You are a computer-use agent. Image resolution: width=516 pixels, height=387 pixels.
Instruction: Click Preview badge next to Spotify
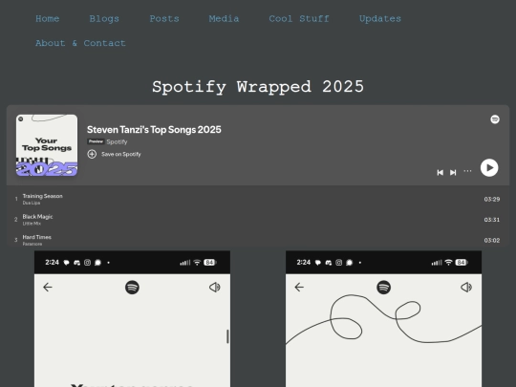(x=96, y=141)
